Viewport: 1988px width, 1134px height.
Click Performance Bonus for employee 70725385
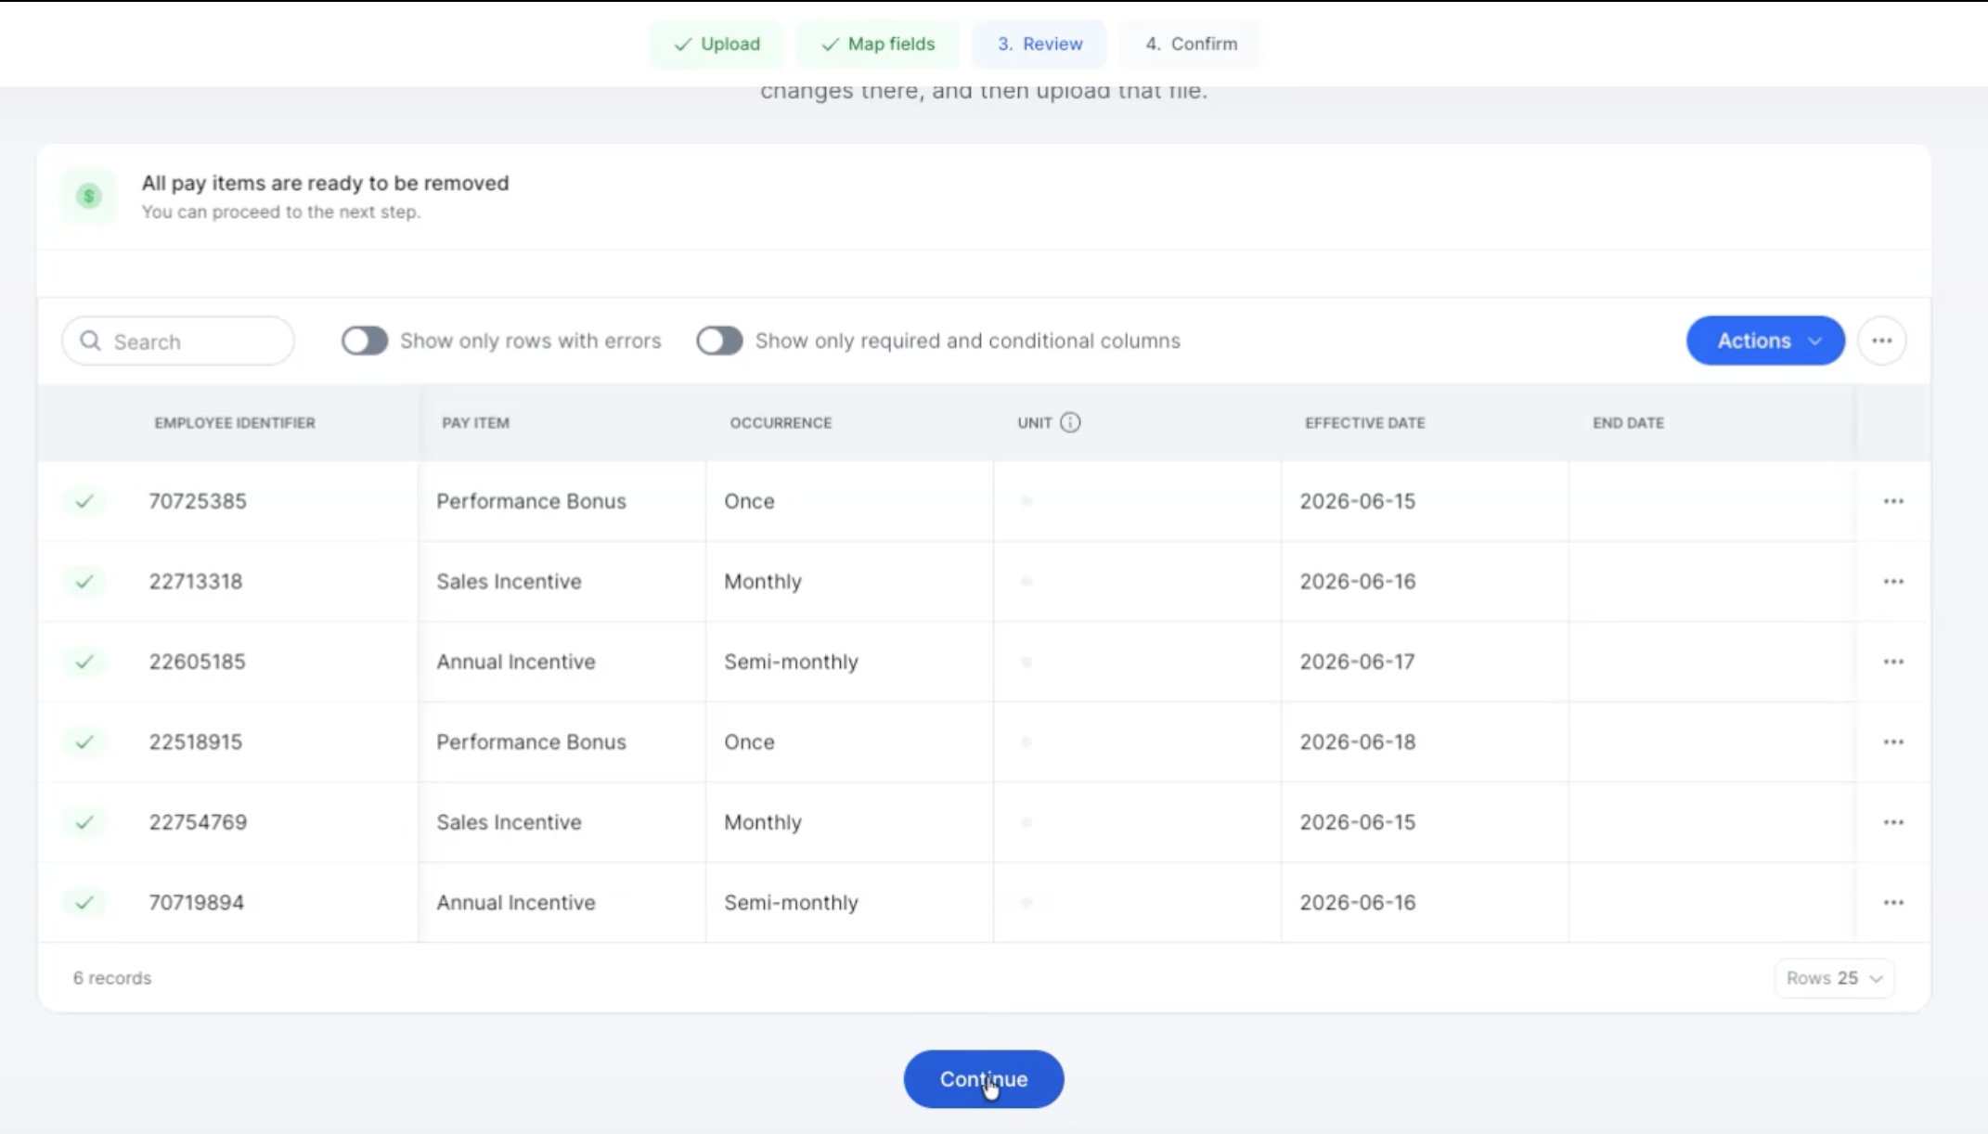531,501
